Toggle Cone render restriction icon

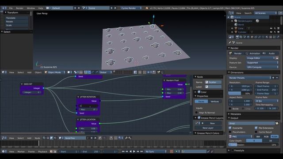coord(278,28)
